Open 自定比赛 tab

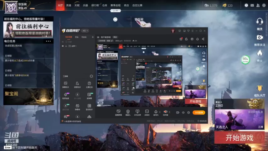137,5
